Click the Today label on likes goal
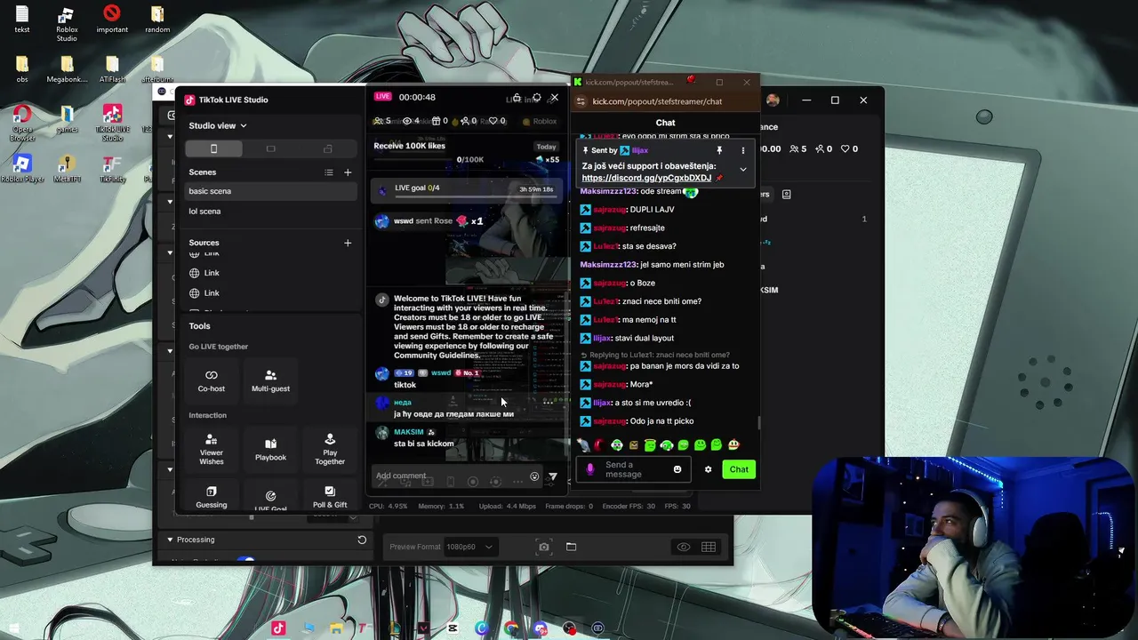 [x=546, y=147]
